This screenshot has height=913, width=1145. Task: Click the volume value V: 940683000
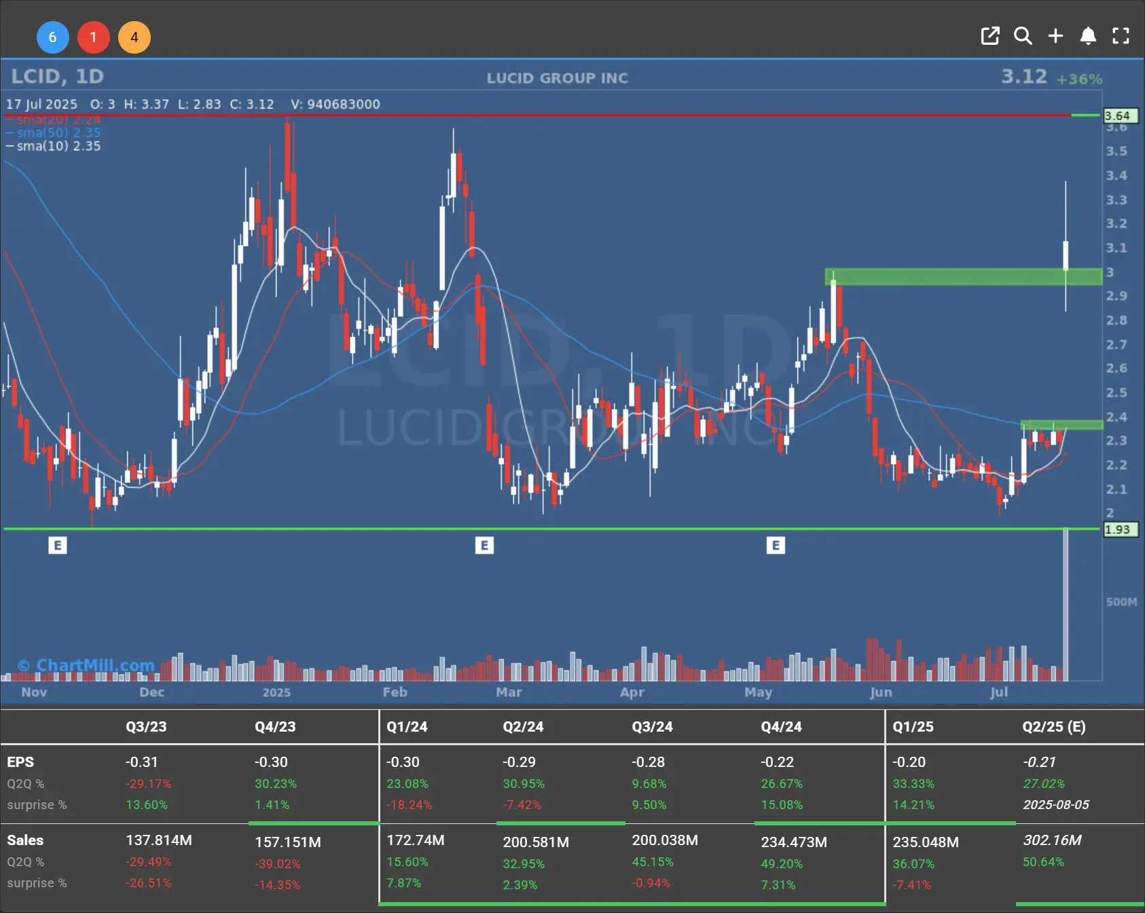[x=335, y=104]
